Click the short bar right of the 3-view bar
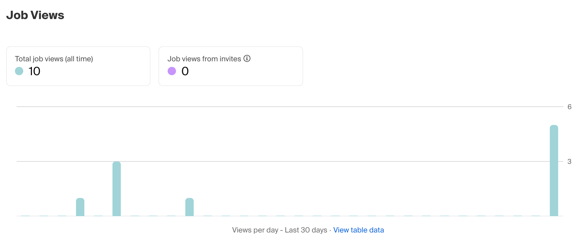This screenshot has width=588, height=246. point(190,207)
